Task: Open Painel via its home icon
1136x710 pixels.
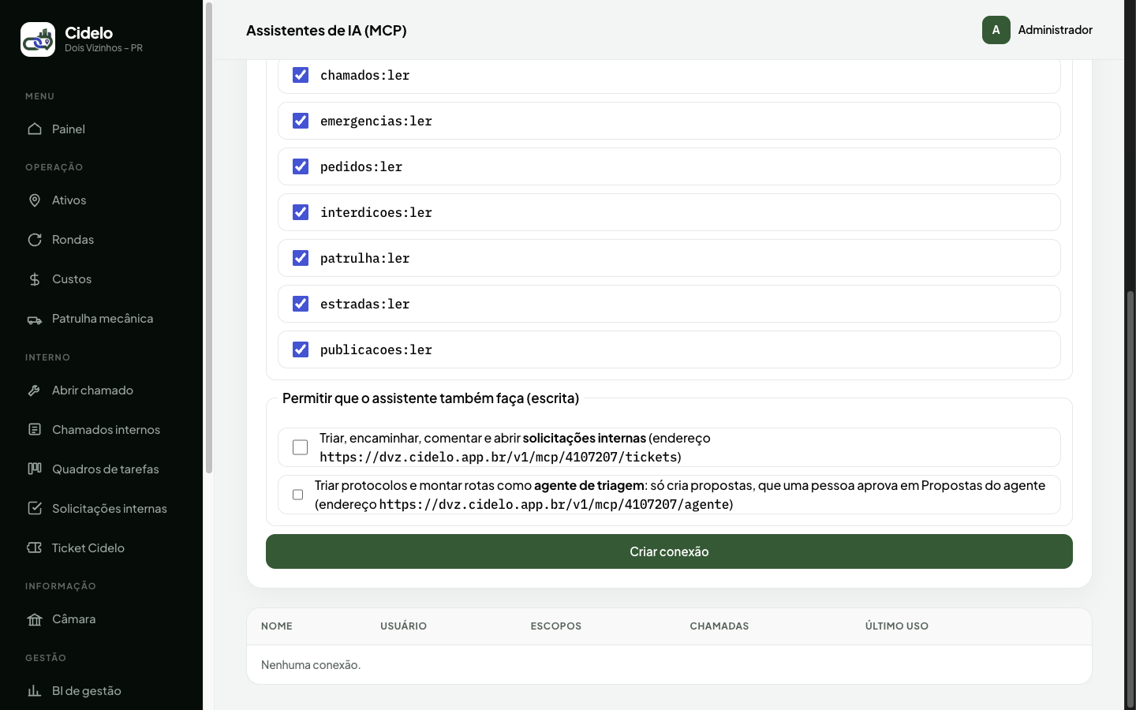Action: click(x=35, y=129)
